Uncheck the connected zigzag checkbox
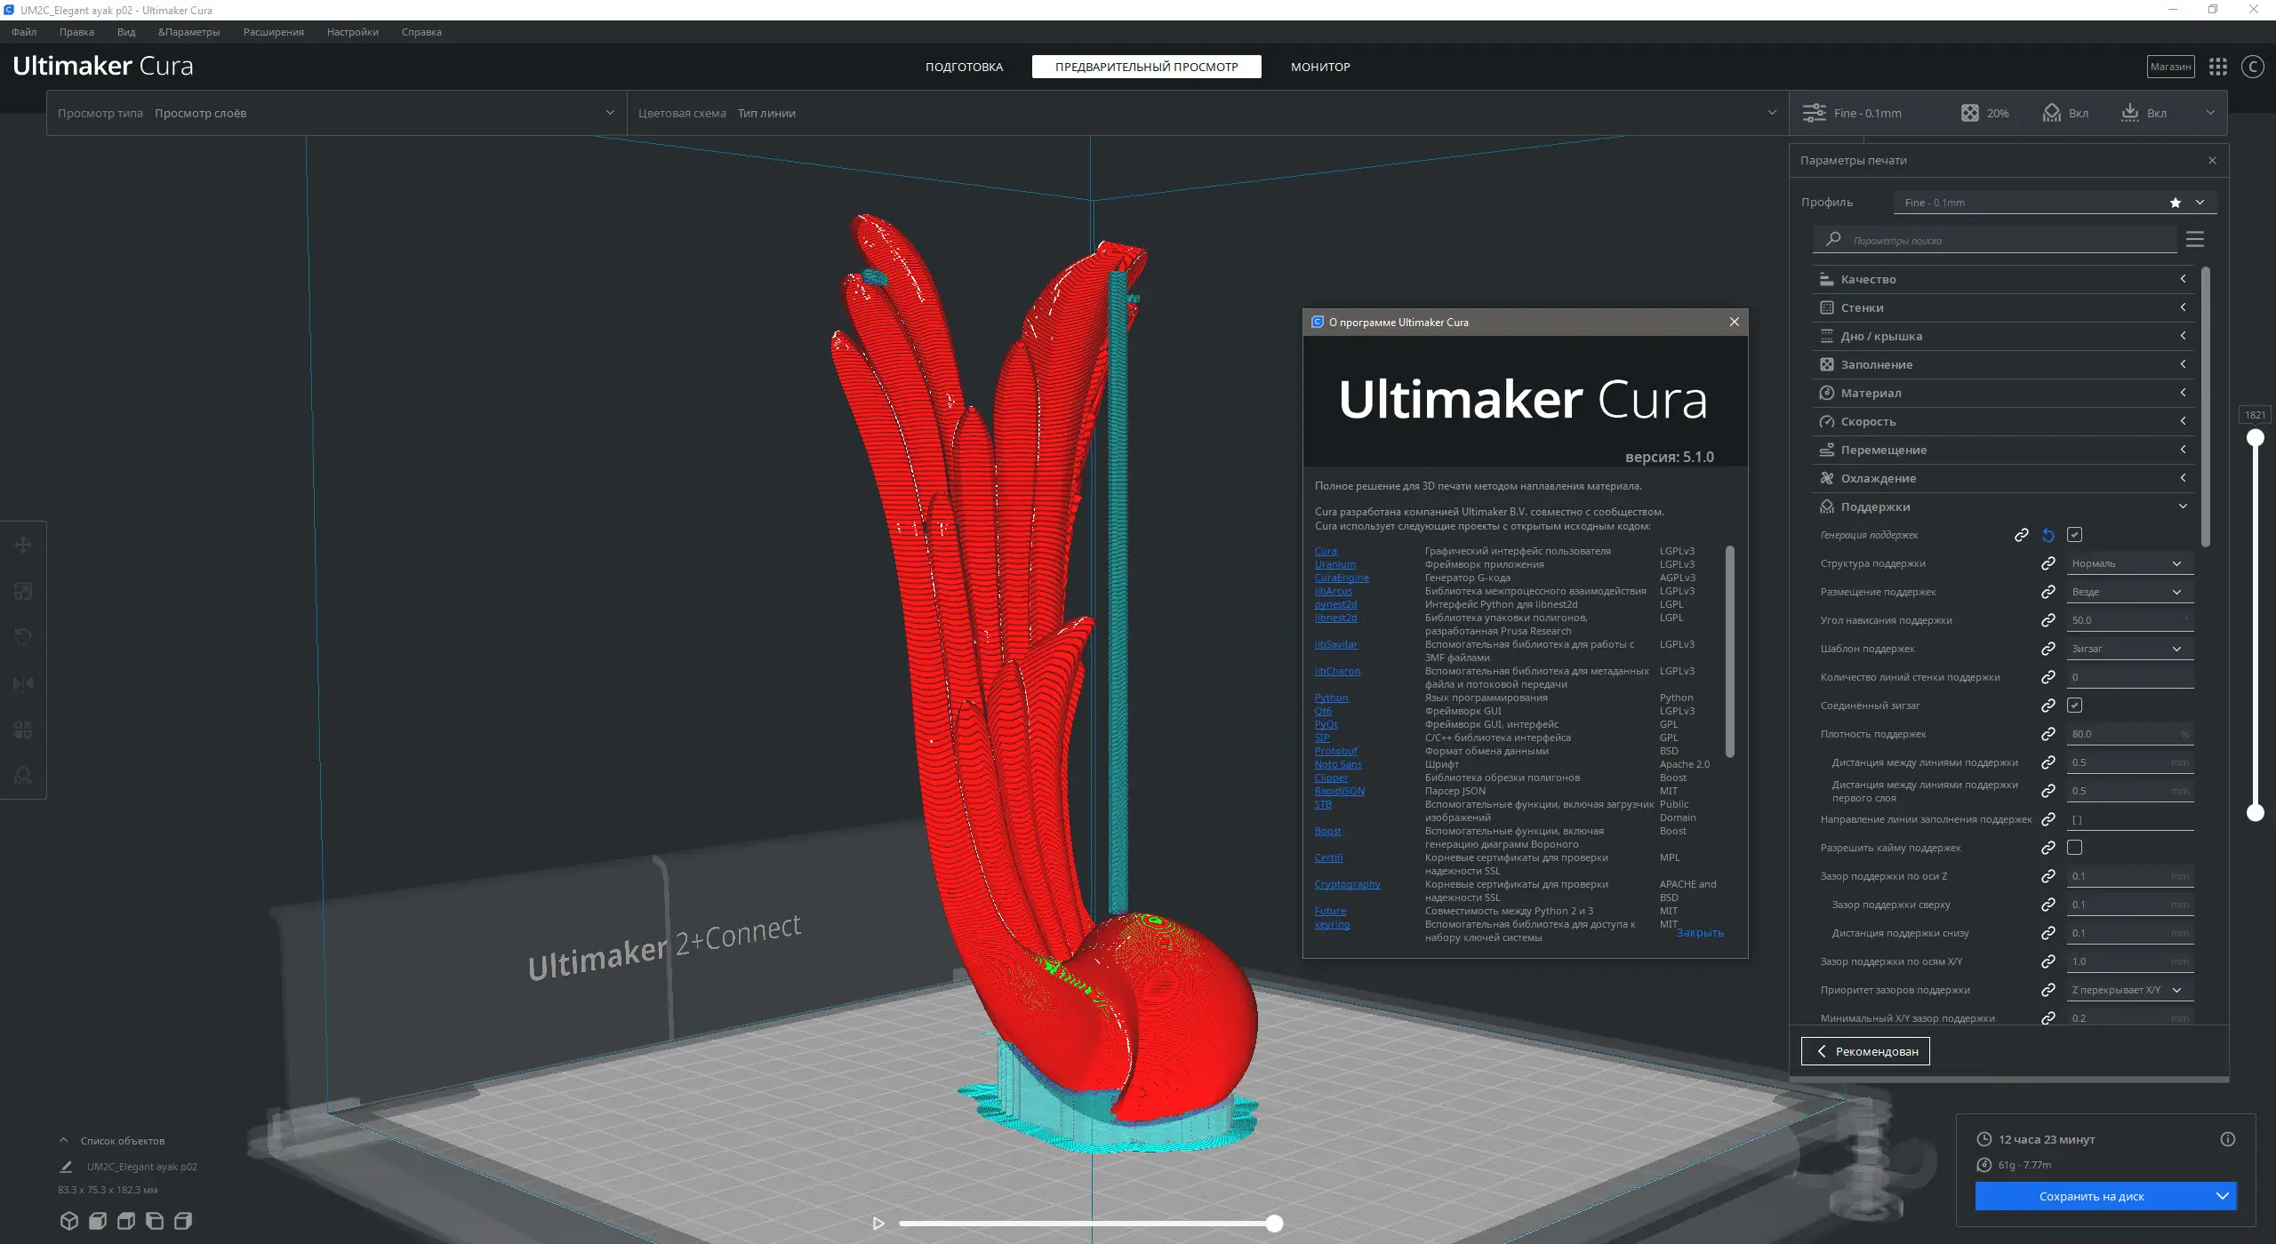Screen dimensions: 2276x1244 (2075, 706)
